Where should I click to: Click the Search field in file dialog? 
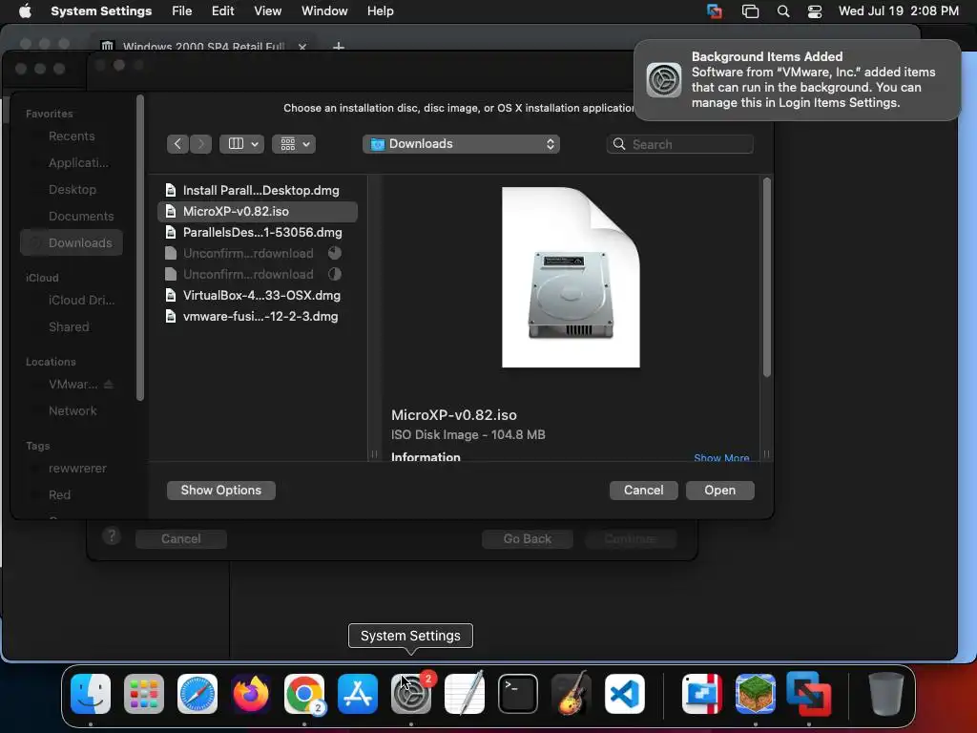point(679,144)
